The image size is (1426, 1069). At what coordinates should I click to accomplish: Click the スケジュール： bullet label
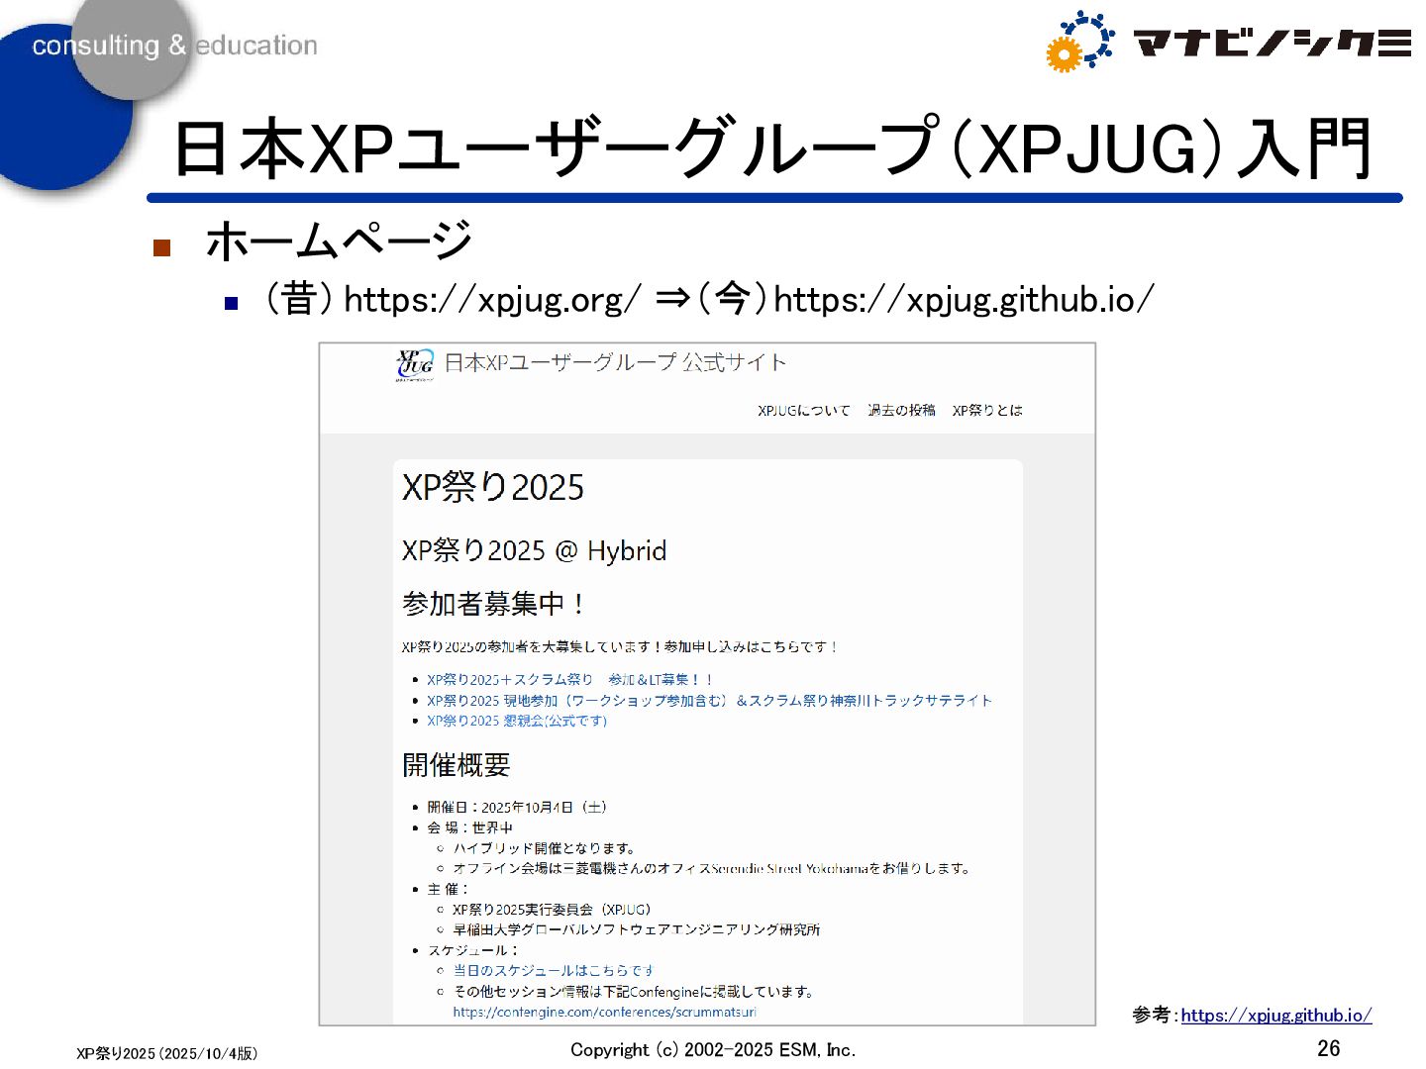coord(473,950)
